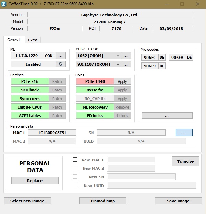Click the Version F22m field
The height and width of the screenshot is (214, 206).
click(55, 28)
